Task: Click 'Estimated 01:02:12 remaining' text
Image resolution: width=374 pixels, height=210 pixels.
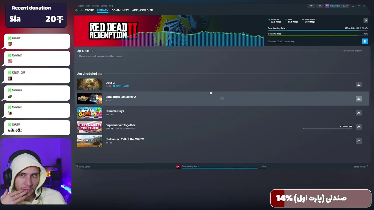Action: pyautogui.click(x=281, y=41)
